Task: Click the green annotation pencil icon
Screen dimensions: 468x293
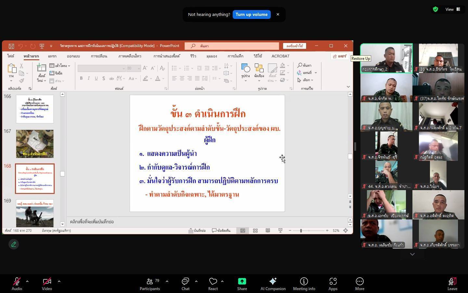Action: click(14, 244)
